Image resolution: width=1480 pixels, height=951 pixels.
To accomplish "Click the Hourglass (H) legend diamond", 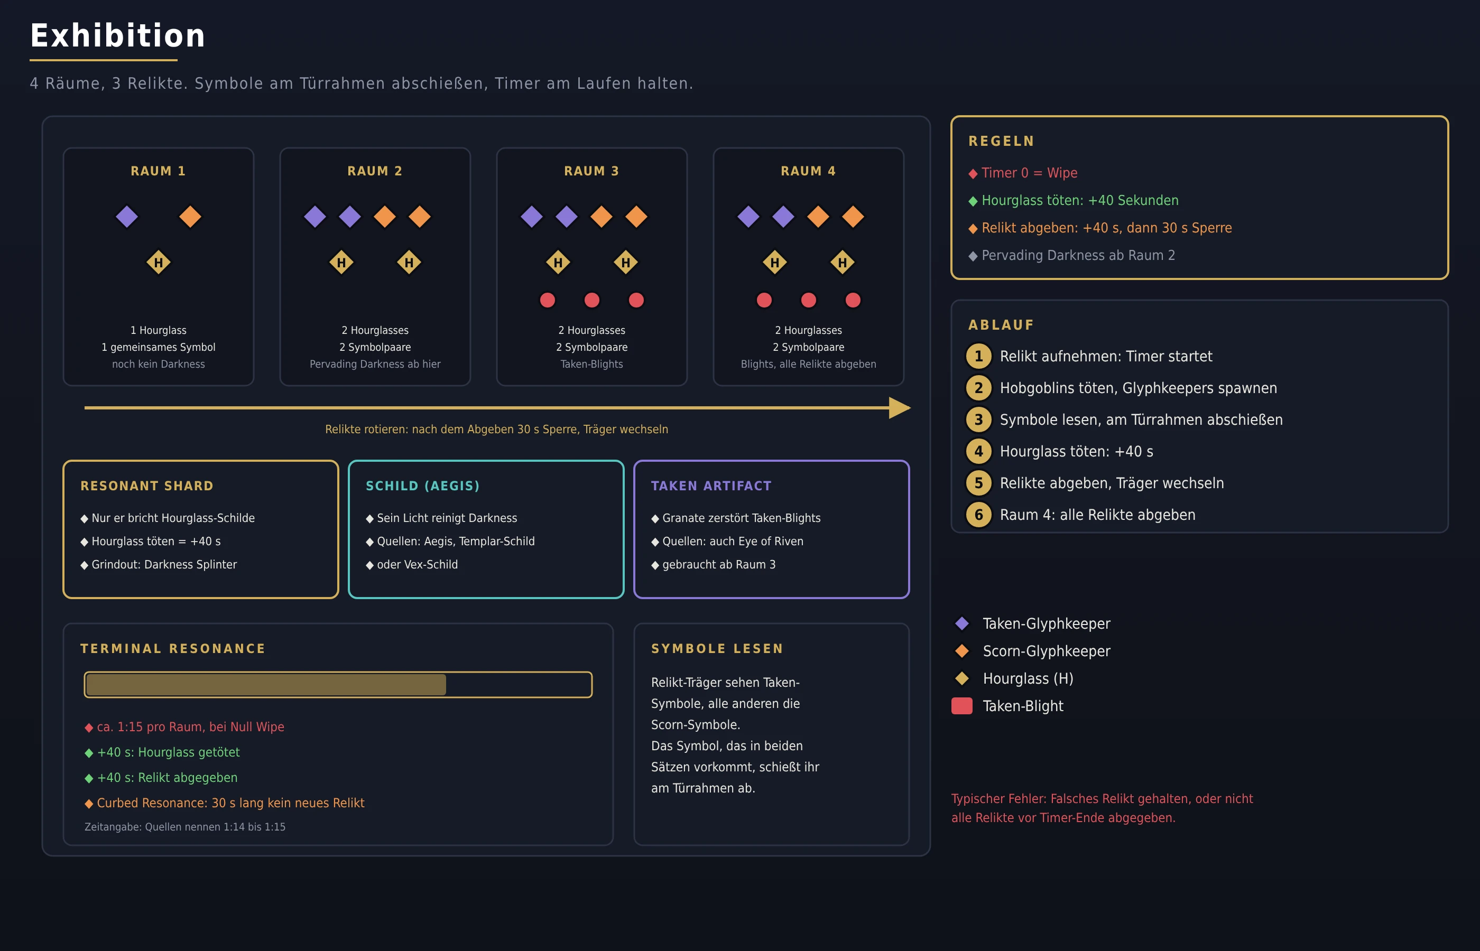I will [962, 679].
